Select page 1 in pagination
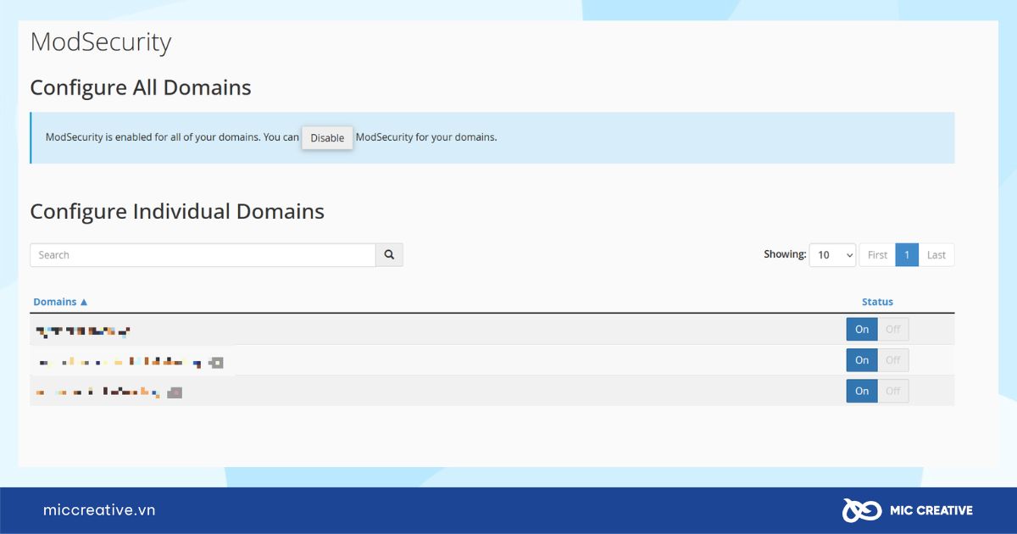1017x534 pixels. (907, 255)
